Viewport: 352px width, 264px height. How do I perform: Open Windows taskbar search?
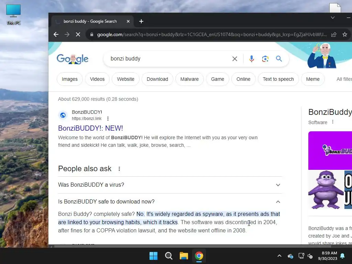(x=168, y=256)
